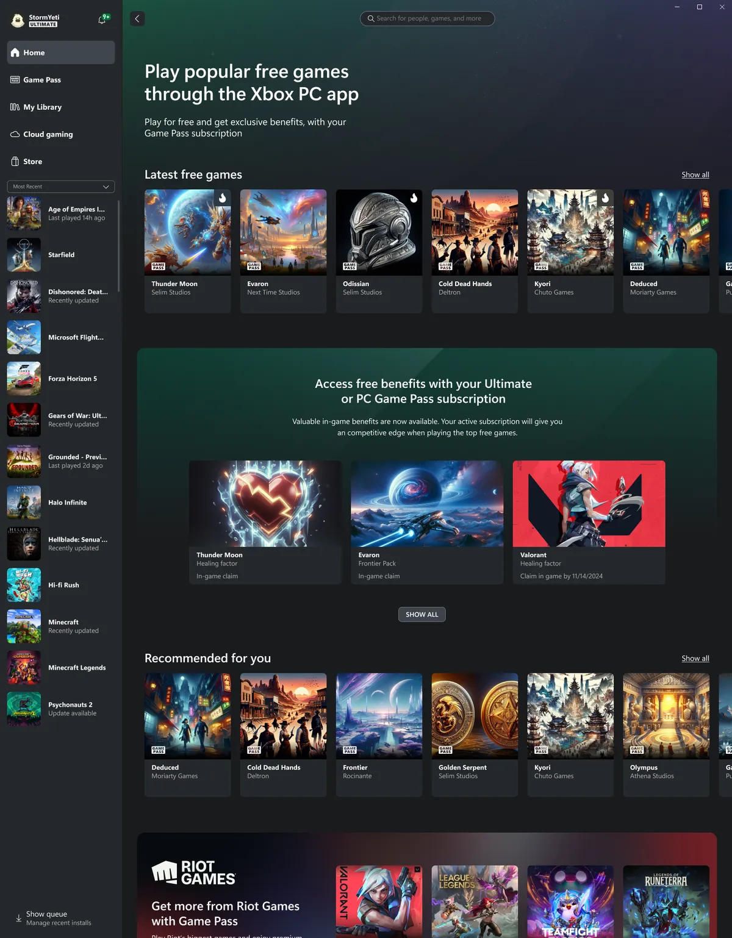The width and height of the screenshot is (732, 938).
Task: Click the flame icon on Odissian card
Action: [x=414, y=198]
